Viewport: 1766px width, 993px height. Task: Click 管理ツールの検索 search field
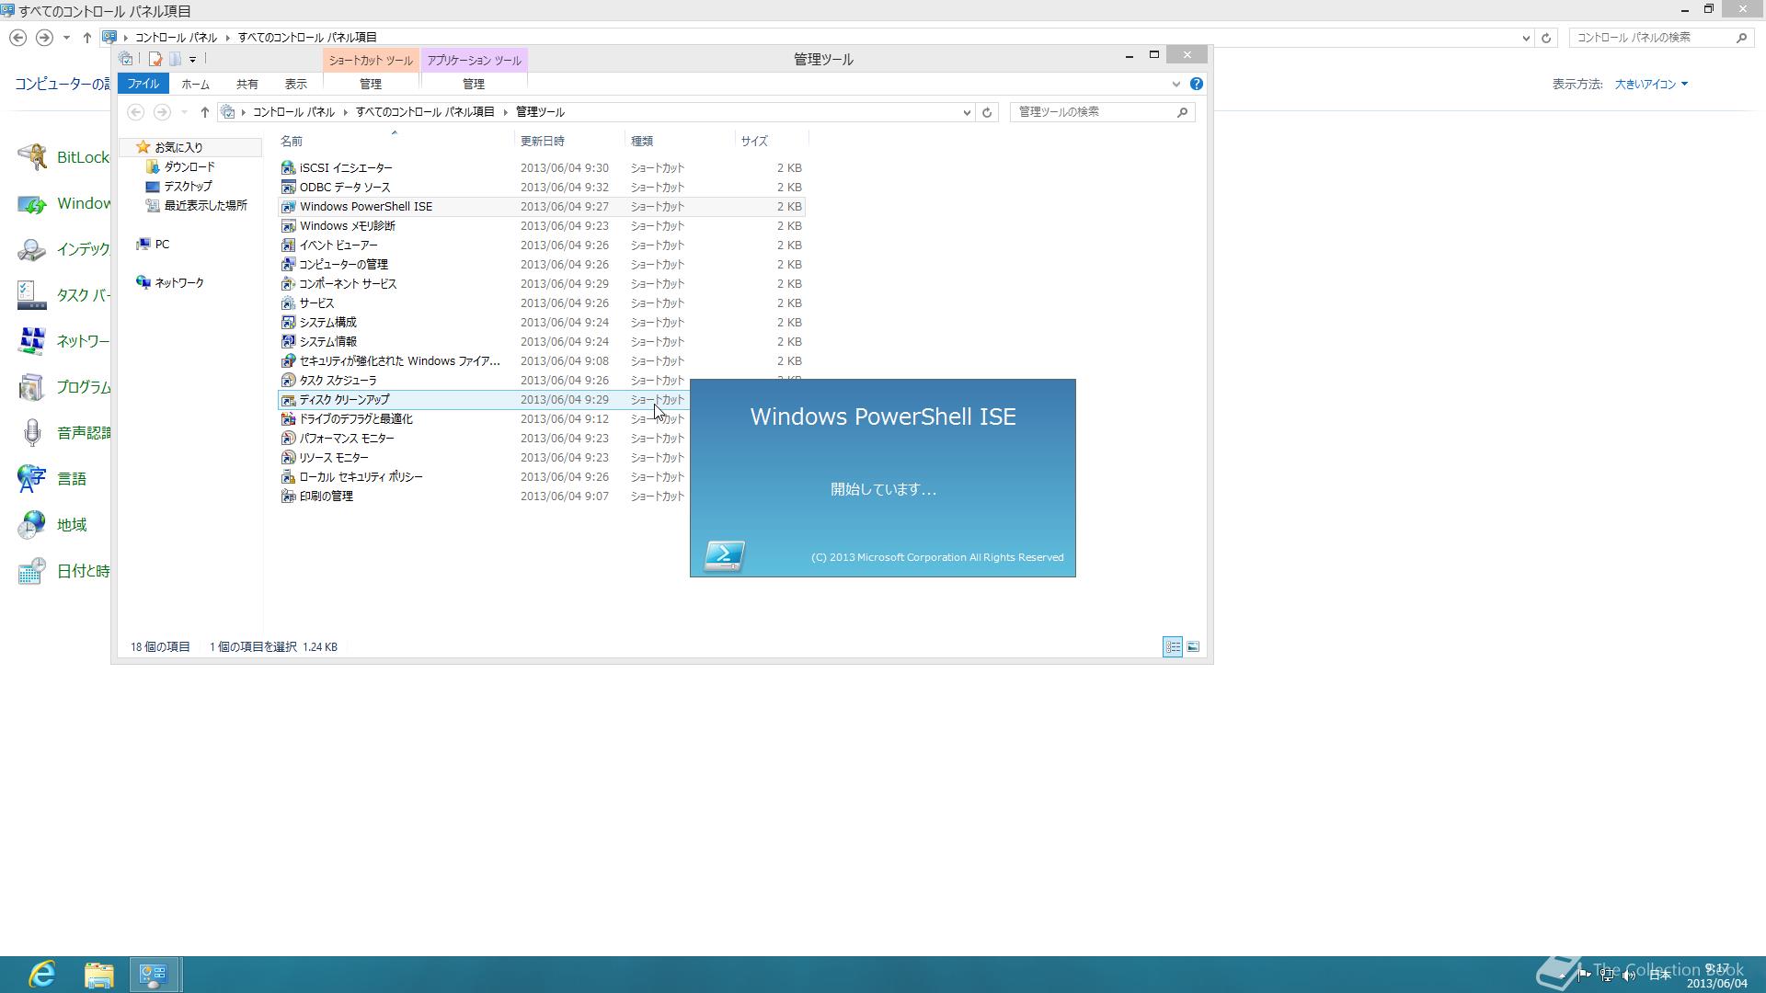[1102, 112]
